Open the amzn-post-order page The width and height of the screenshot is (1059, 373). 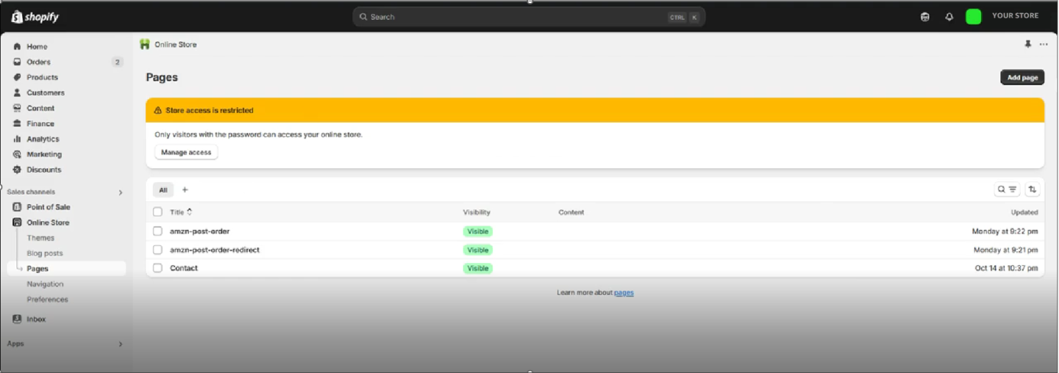199,231
